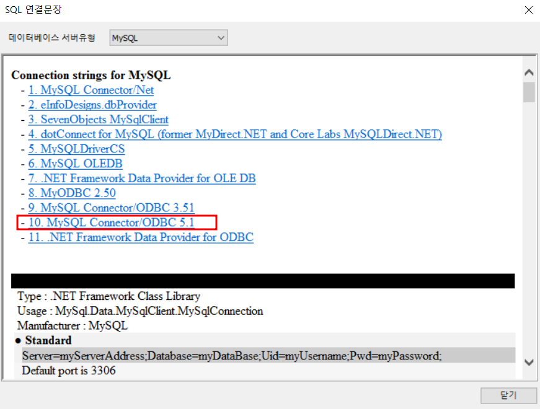Viewport: 540px width, 409px height.
Task: Select the Standard connection string text
Action: (232, 356)
